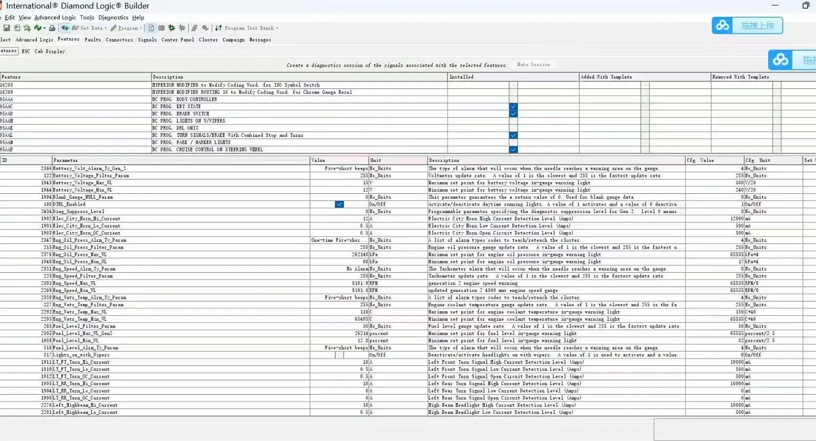Image resolution: width=816 pixels, height=441 pixels.
Task: Switch to the Advanced Logic tab
Action: click(x=34, y=39)
